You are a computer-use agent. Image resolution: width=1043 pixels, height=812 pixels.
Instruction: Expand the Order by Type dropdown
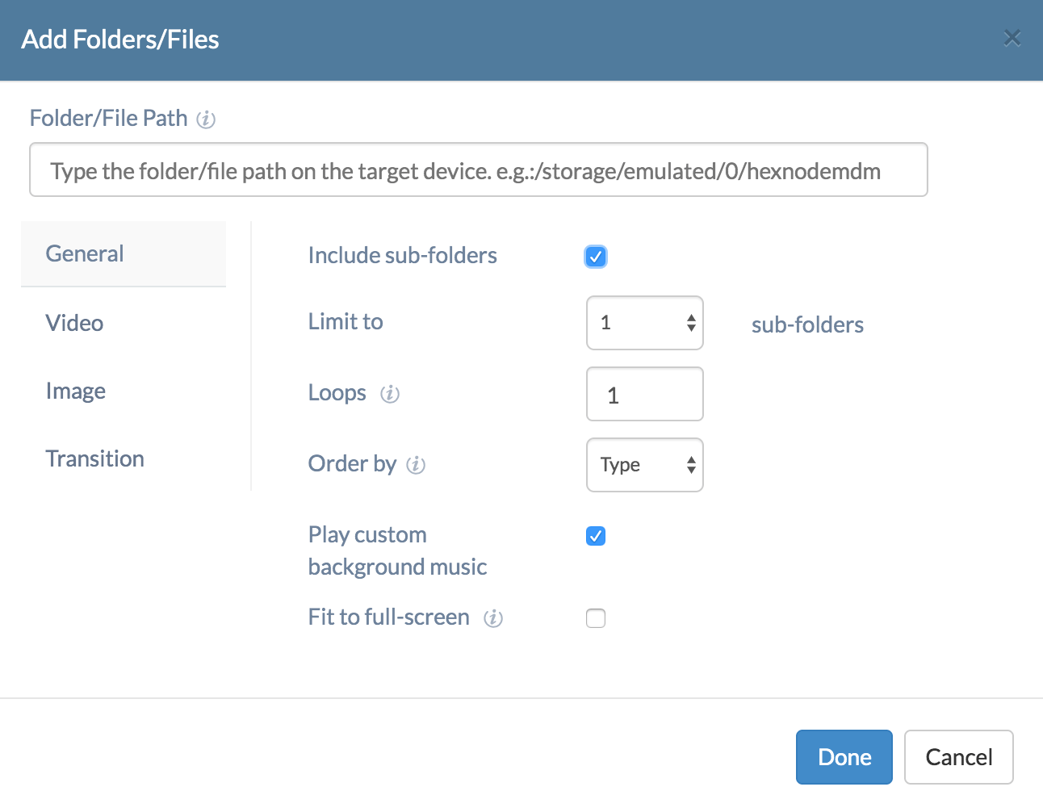[x=644, y=465]
